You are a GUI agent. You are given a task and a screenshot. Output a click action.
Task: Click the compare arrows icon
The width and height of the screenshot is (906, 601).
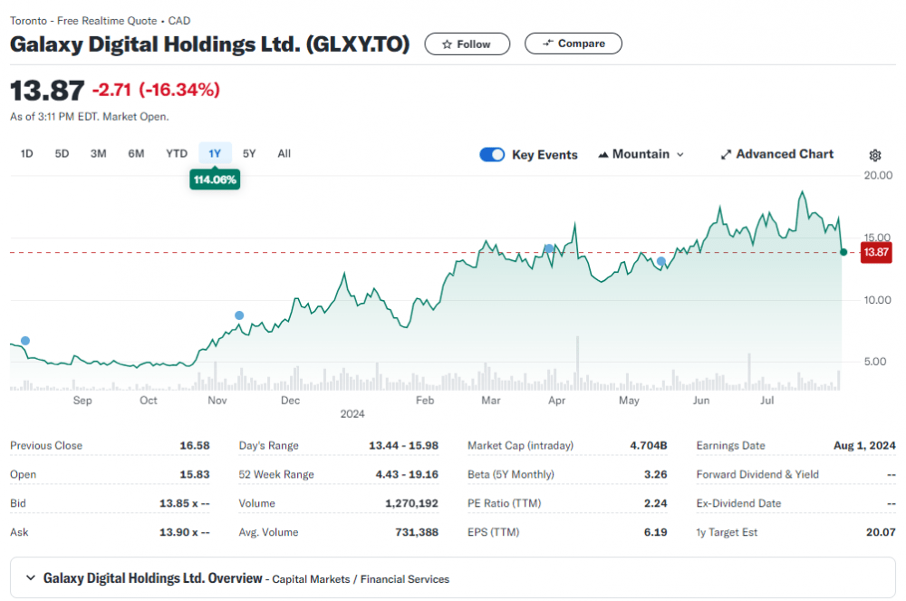[x=548, y=44]
